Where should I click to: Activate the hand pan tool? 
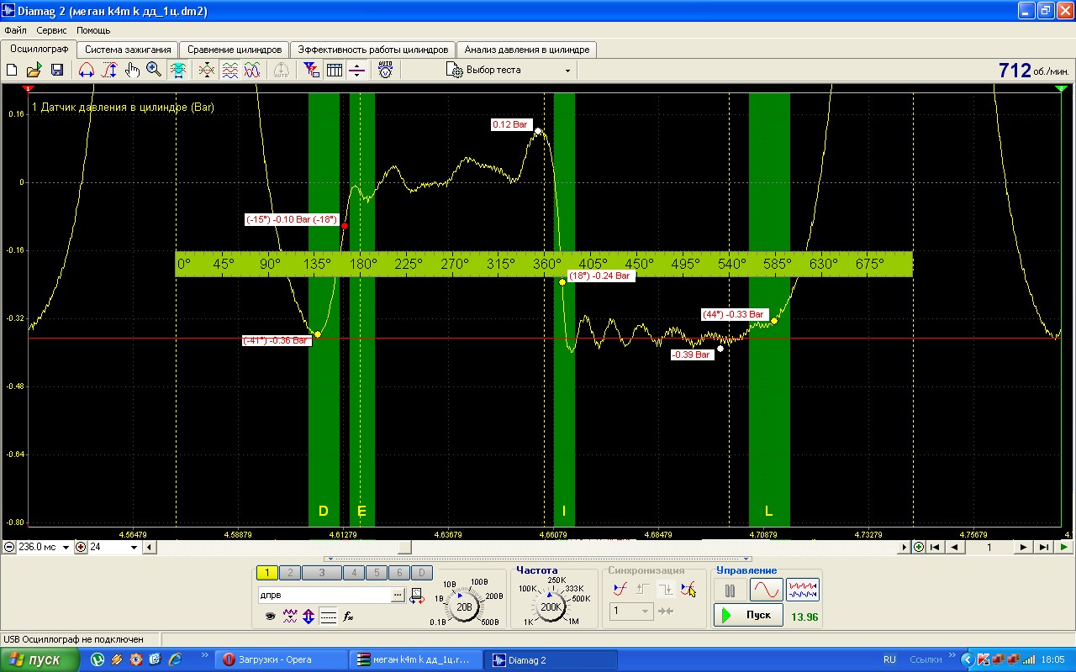pyautogui.click(x=132, y=71)
